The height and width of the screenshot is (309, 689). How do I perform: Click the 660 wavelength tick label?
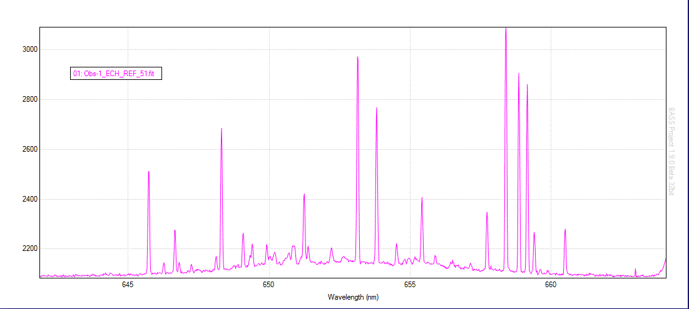pyautogui.click(x=551, y=285)
